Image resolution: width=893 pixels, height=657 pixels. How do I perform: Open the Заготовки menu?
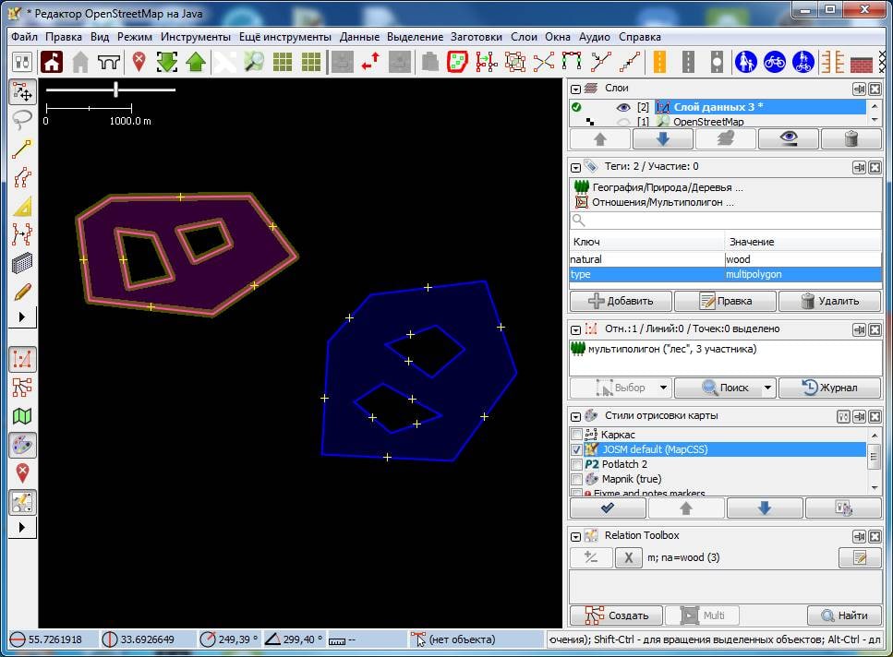coord(477,37)
